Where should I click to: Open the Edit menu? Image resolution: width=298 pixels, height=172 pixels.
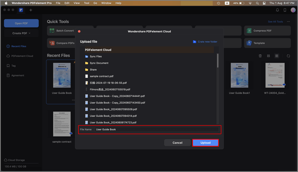[67, 3]
